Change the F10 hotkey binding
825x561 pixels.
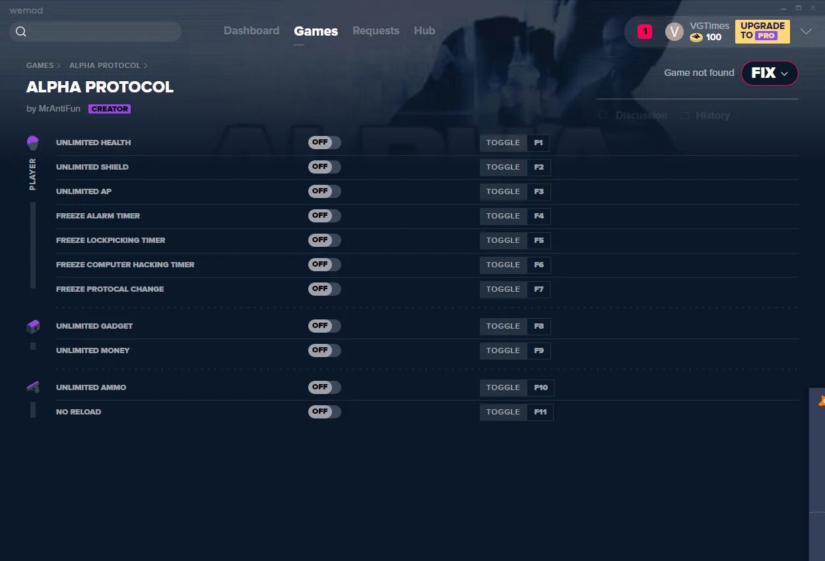541,387
